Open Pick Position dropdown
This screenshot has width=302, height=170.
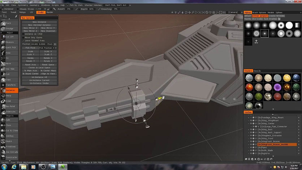48,48
